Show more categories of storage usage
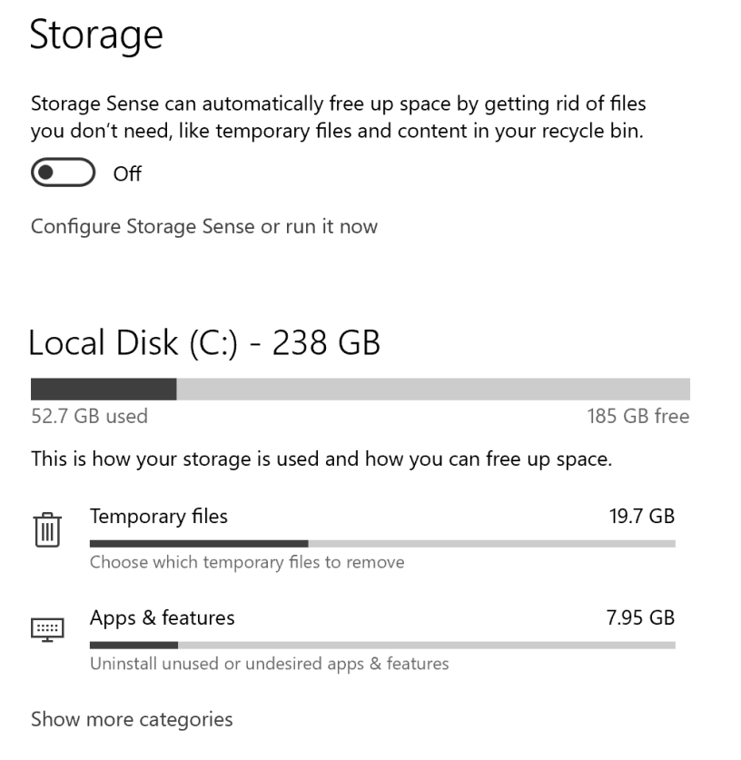Image resolution: width=741 pixels, height=760 pixels. (132, 719)
